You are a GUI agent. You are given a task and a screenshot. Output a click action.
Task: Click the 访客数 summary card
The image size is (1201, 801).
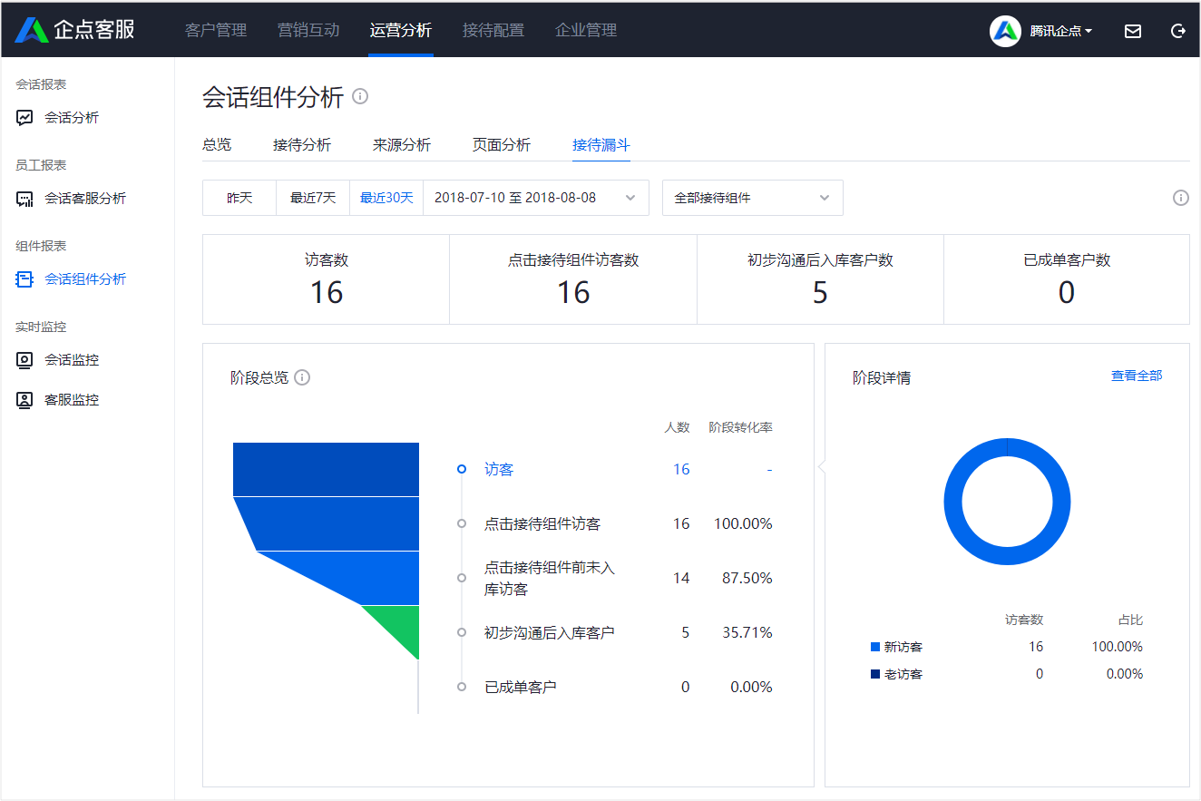(327, 279)
